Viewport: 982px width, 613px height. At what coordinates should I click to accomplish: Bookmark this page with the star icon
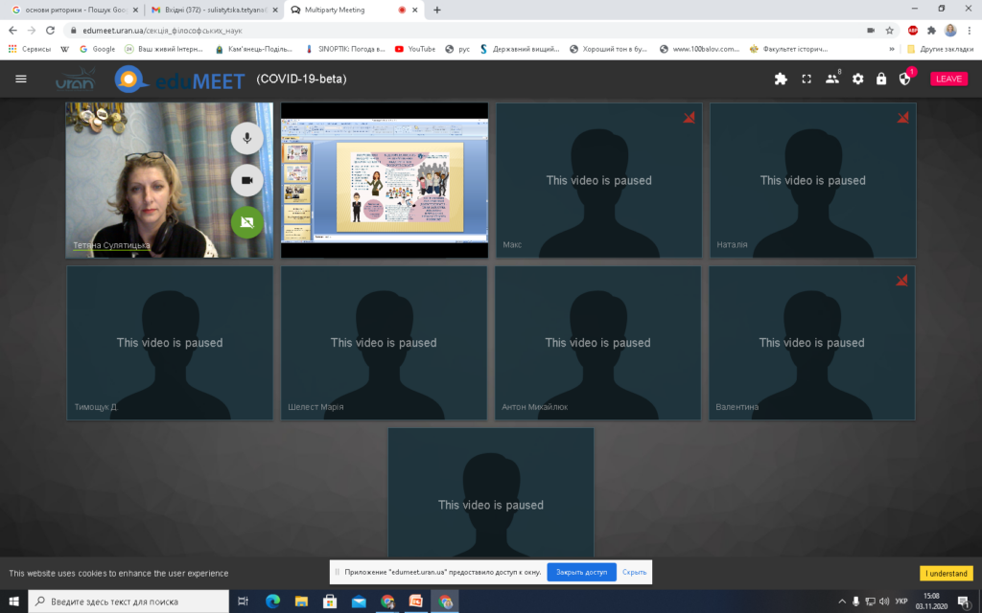(890, 30)
